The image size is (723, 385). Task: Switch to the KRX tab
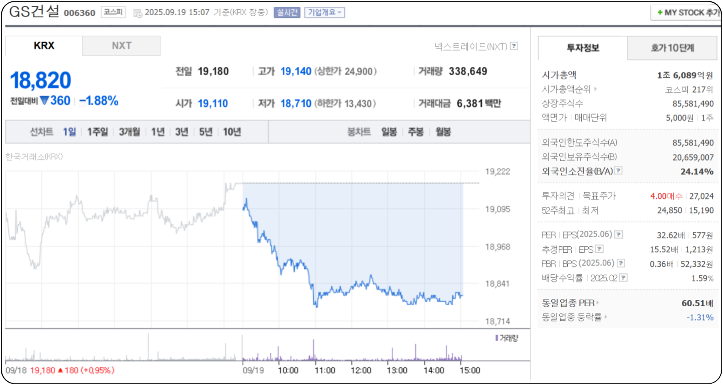click(x=44, y=46)
